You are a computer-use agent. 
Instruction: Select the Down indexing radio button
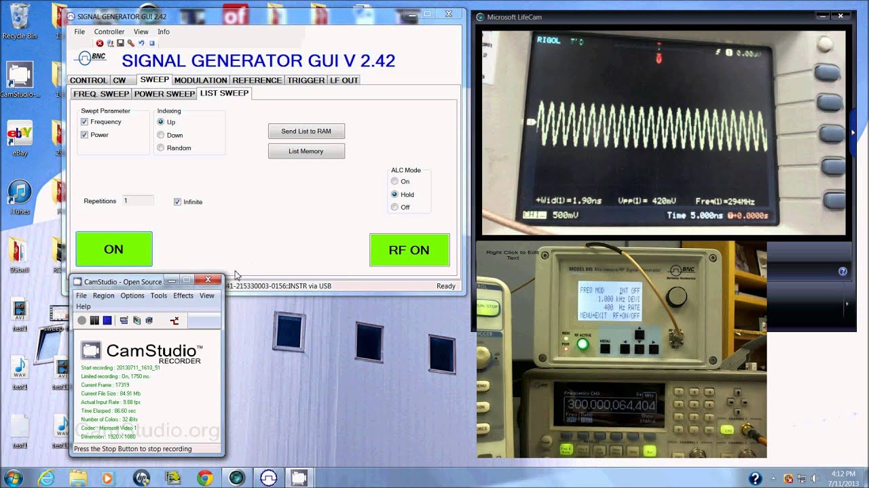pos(161,135)
